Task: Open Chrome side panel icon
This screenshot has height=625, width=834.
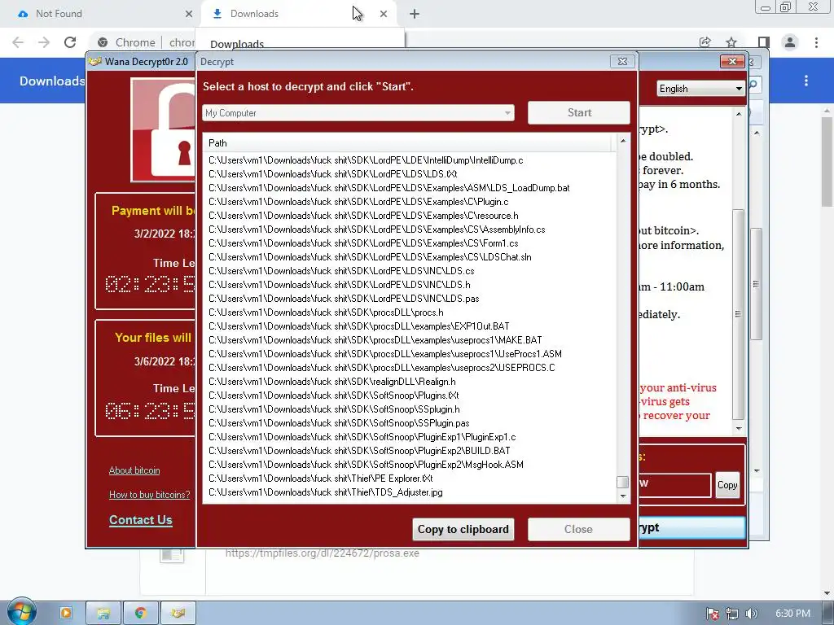Action: coord(763,42)
